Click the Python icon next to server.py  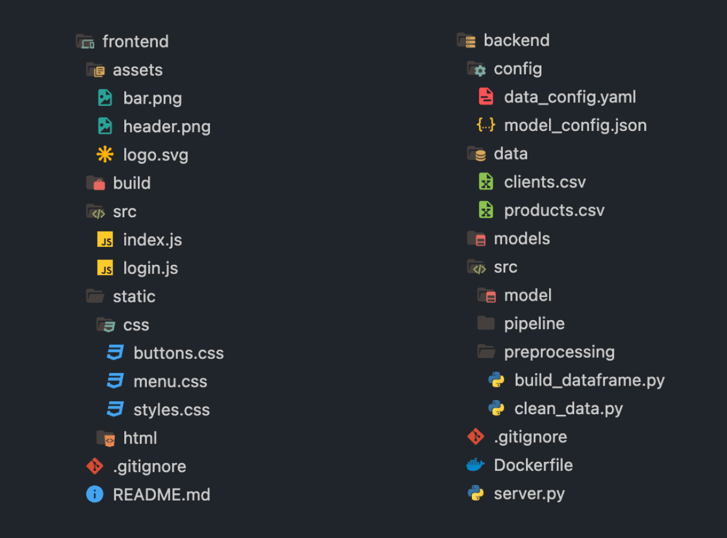(x=475, y=493)
